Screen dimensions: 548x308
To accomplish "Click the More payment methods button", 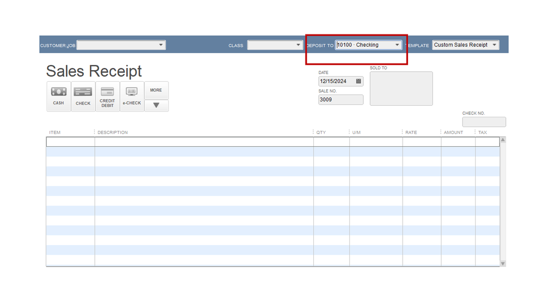I will [x=156, y=90].
